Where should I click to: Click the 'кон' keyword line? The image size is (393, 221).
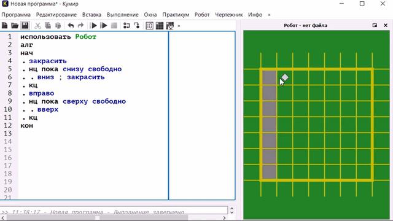pos(27,125)
